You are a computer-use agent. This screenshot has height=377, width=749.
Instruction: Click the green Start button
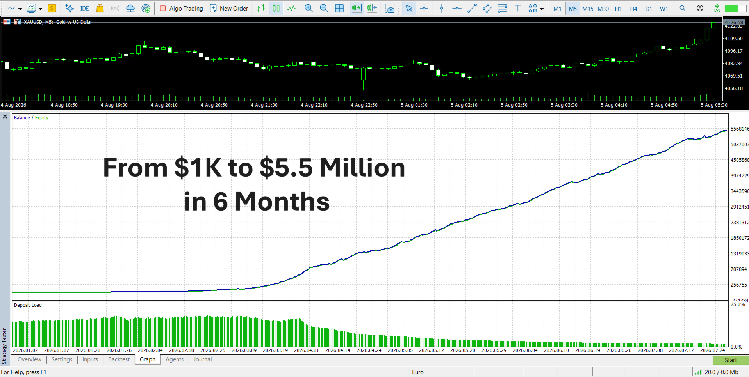pyautogui.click(x=731, y=360)
